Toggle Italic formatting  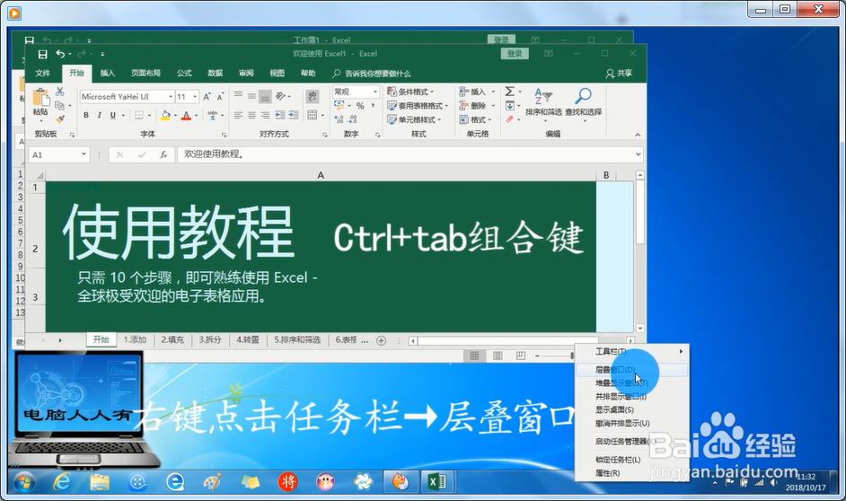pyautogui.click(x=100, y=116)
